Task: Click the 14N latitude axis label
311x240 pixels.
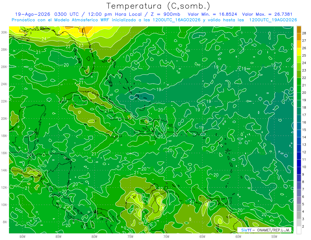Action: click(x=4, y=170)
